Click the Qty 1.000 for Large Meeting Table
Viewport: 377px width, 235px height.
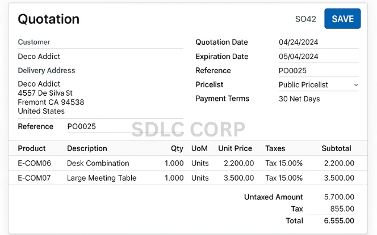pyautogui.click(x=174, y=178)
